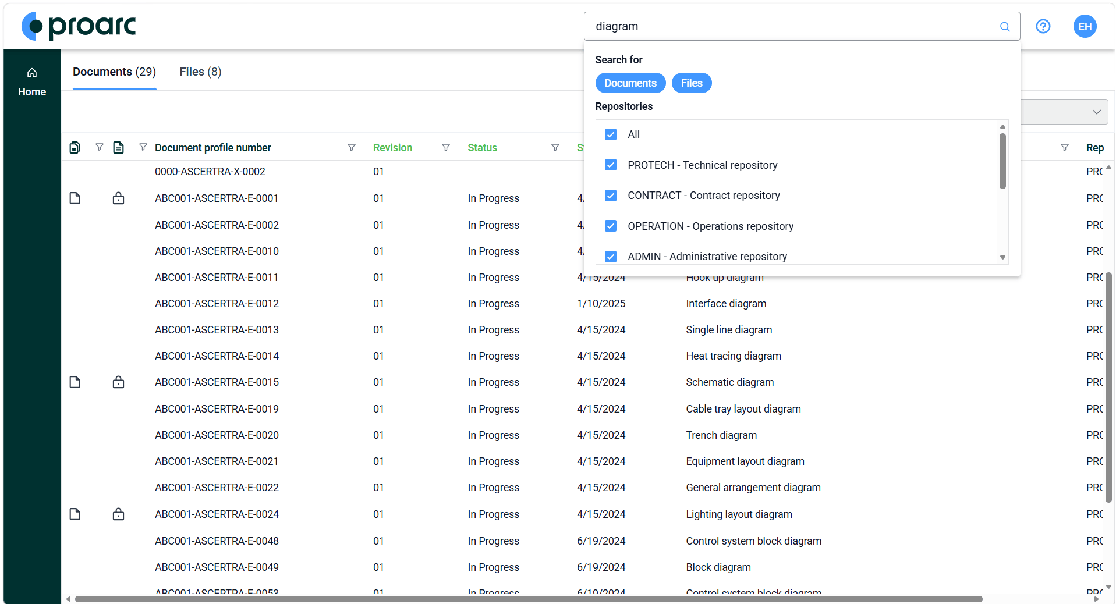This screenshot has width=1116, height=604.
Task: Open filter for second icon column
Action: coord(143,147)
